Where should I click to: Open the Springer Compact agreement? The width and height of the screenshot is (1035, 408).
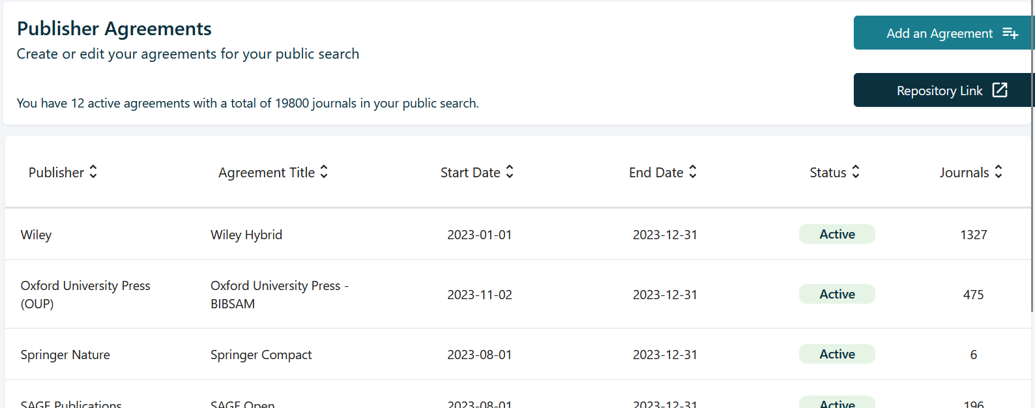pyautogui.click(x=261, y=355)
